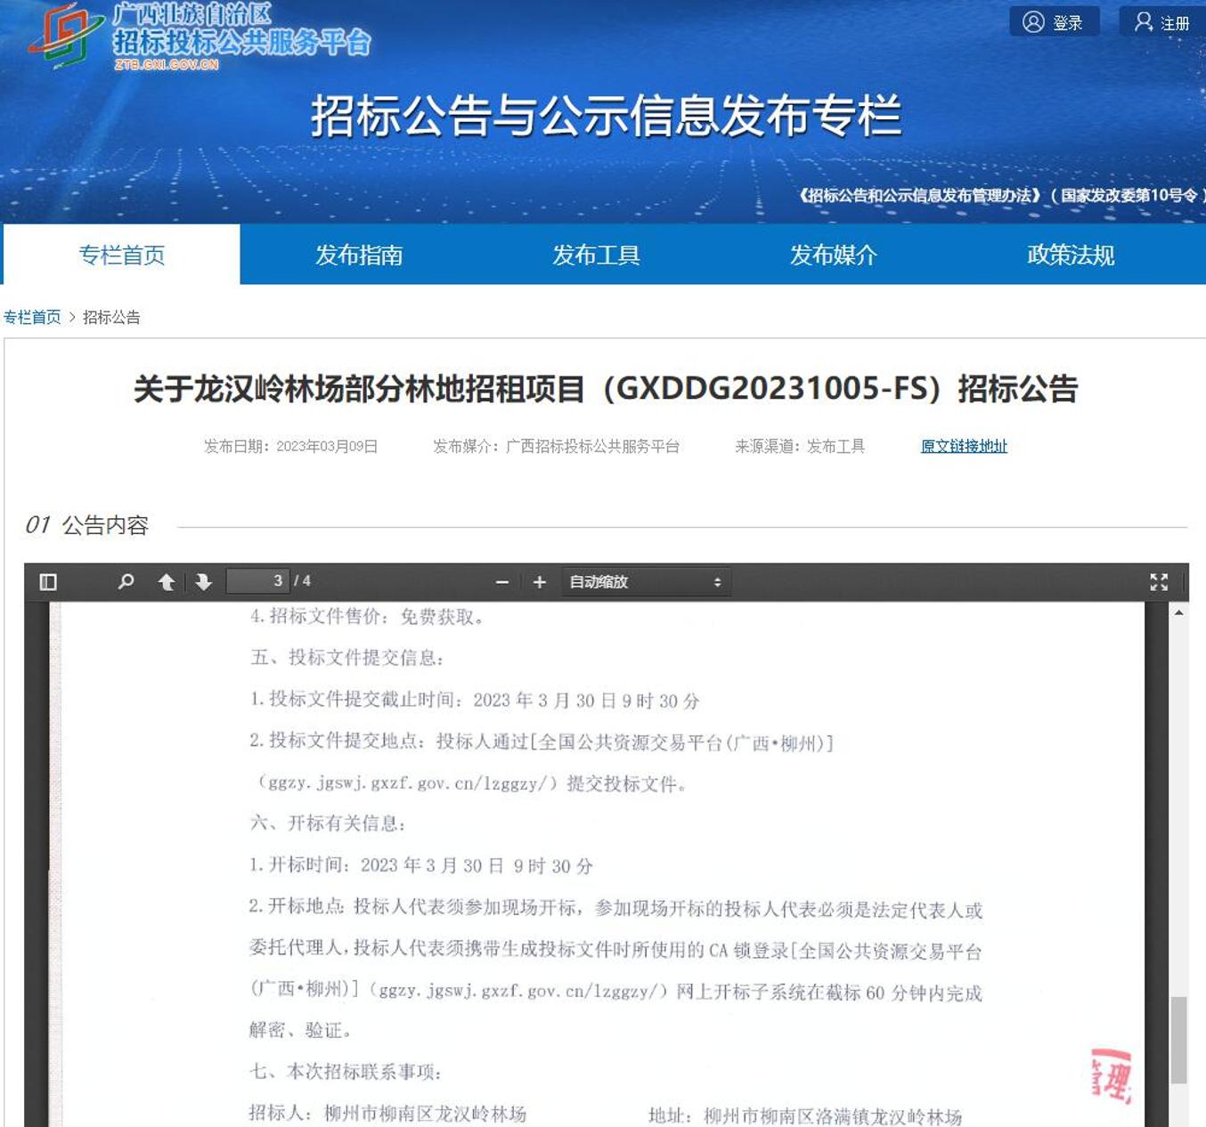The width and height of the screenshot is (1206, 1127).
Task: Go to the 政策法规 tab
Action: tap(1070, 255)
